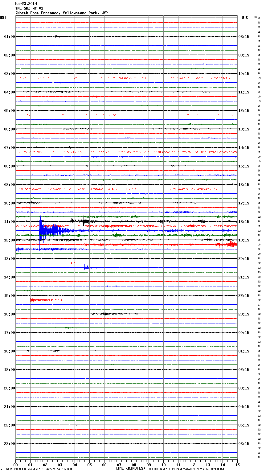Image resolution: width=262 pixels, height=473 pixels.
Task: Click the UTC timezone header
Action: [x=245, y=18]
